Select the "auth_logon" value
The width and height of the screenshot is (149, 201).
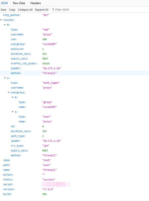[x=51, y=83]
